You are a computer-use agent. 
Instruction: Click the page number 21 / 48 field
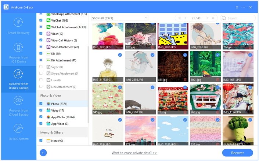[x=196, y=18]
